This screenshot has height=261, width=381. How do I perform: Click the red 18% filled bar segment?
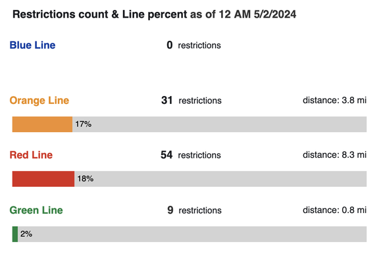click(43, 179)
